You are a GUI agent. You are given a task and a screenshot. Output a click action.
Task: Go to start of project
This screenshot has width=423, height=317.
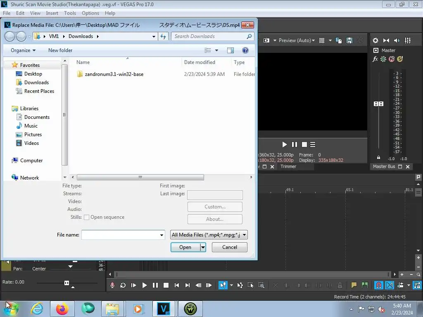[177, 285]
